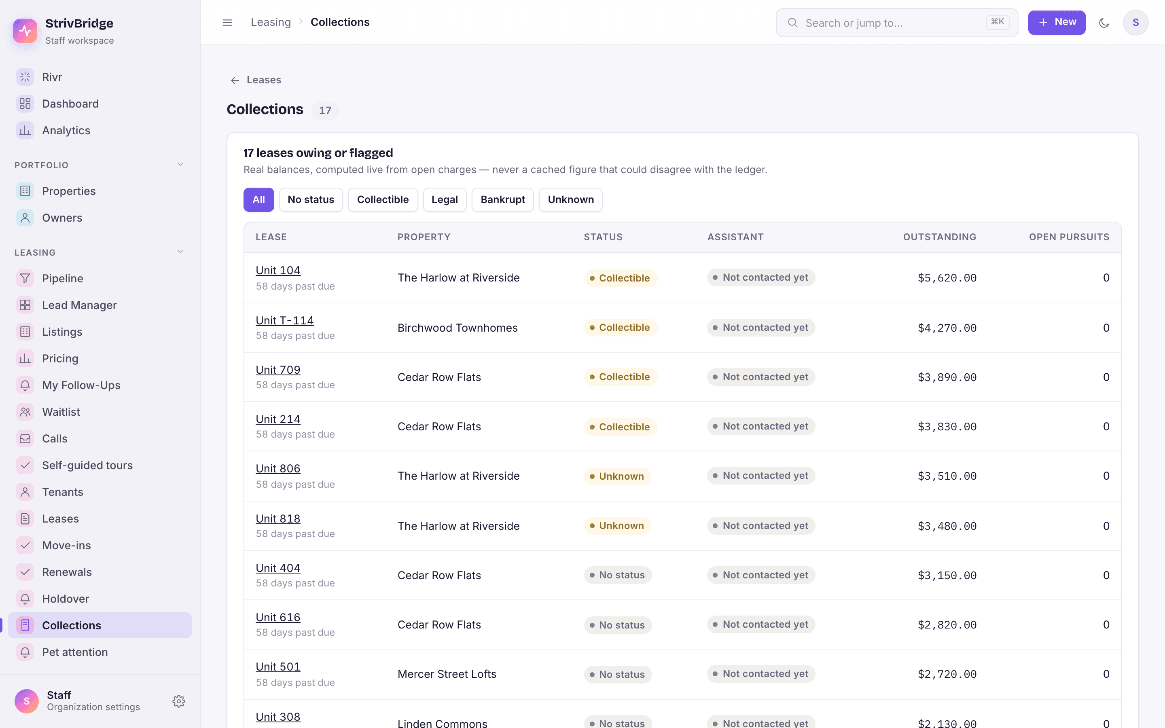Image resolution: width=1165 pixels, height=728 pixels.
Task: Click the Pricing bar-chart icon
Action: pos(25,358)
